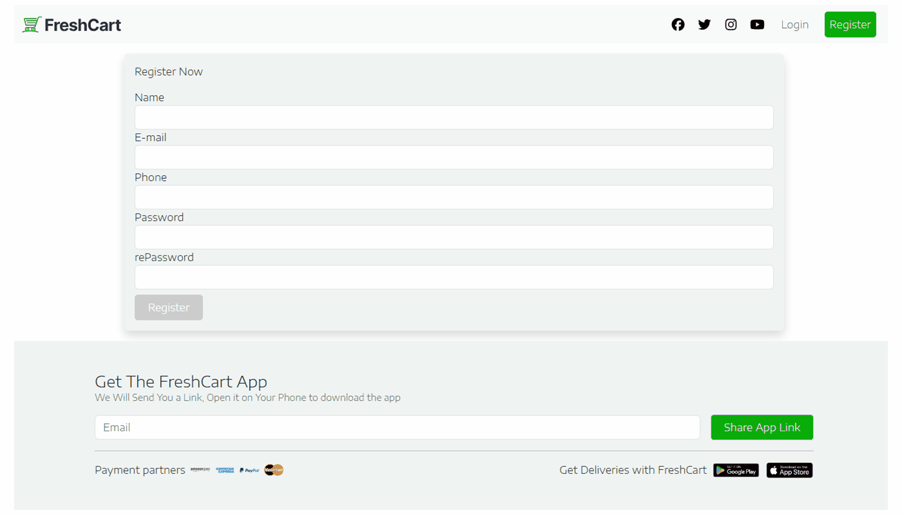Focus the Name input field
The width and height of the screenshot is (902, 515).
[x=454, y=117]
